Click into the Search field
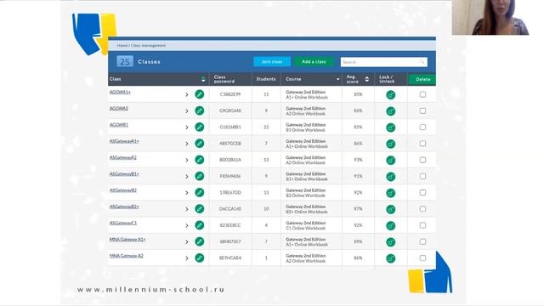Screen dimensions: 544x306 383,62
